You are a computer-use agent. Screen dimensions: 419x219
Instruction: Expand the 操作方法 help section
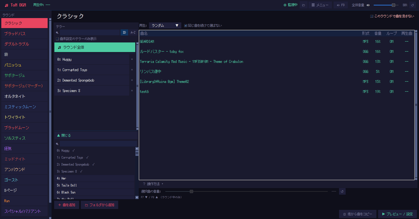[153, 184]
